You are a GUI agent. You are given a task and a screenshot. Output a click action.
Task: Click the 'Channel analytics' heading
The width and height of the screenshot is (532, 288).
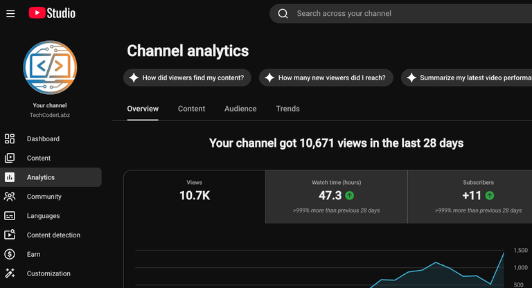(x=188, y=51)
